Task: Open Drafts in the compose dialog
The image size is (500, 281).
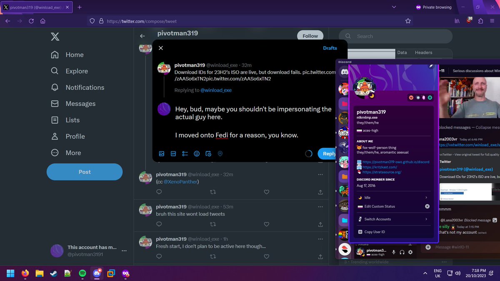Action: click(x=330, y=48)
